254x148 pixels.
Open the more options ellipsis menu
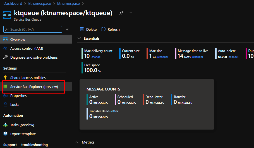[130, 13]
